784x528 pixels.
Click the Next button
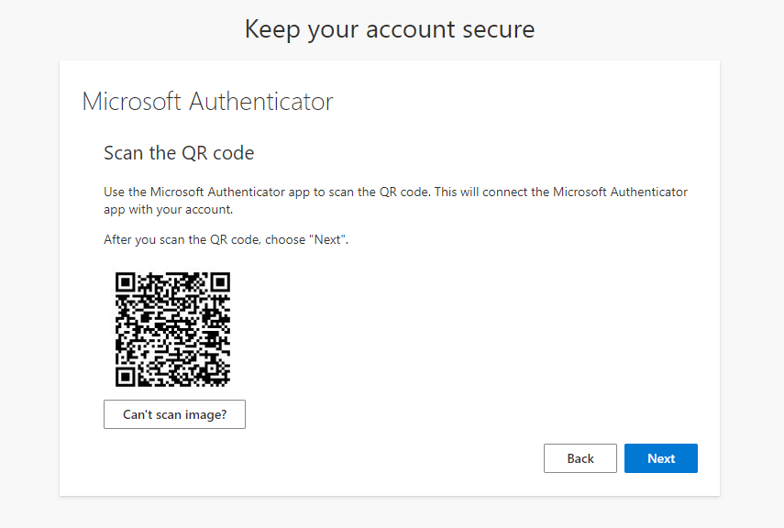pos(660,458)
